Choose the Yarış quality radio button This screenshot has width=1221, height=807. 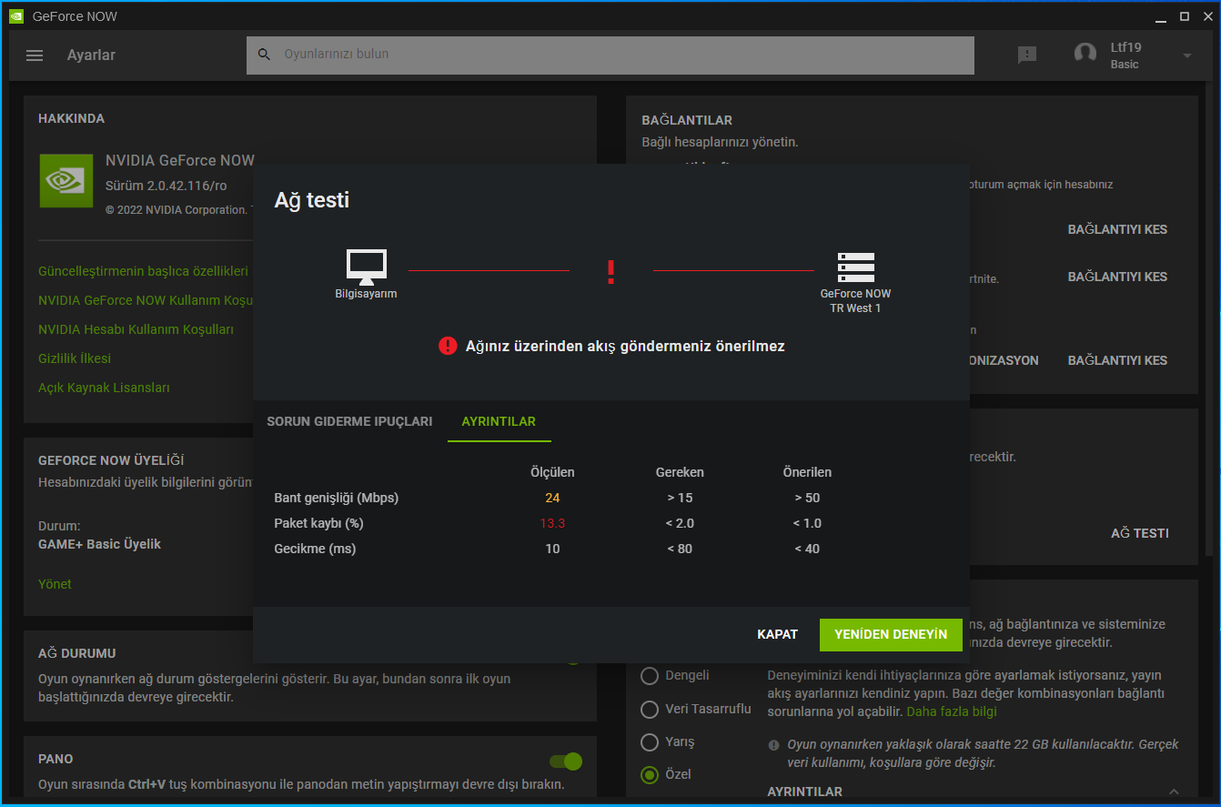coord(650,742)
